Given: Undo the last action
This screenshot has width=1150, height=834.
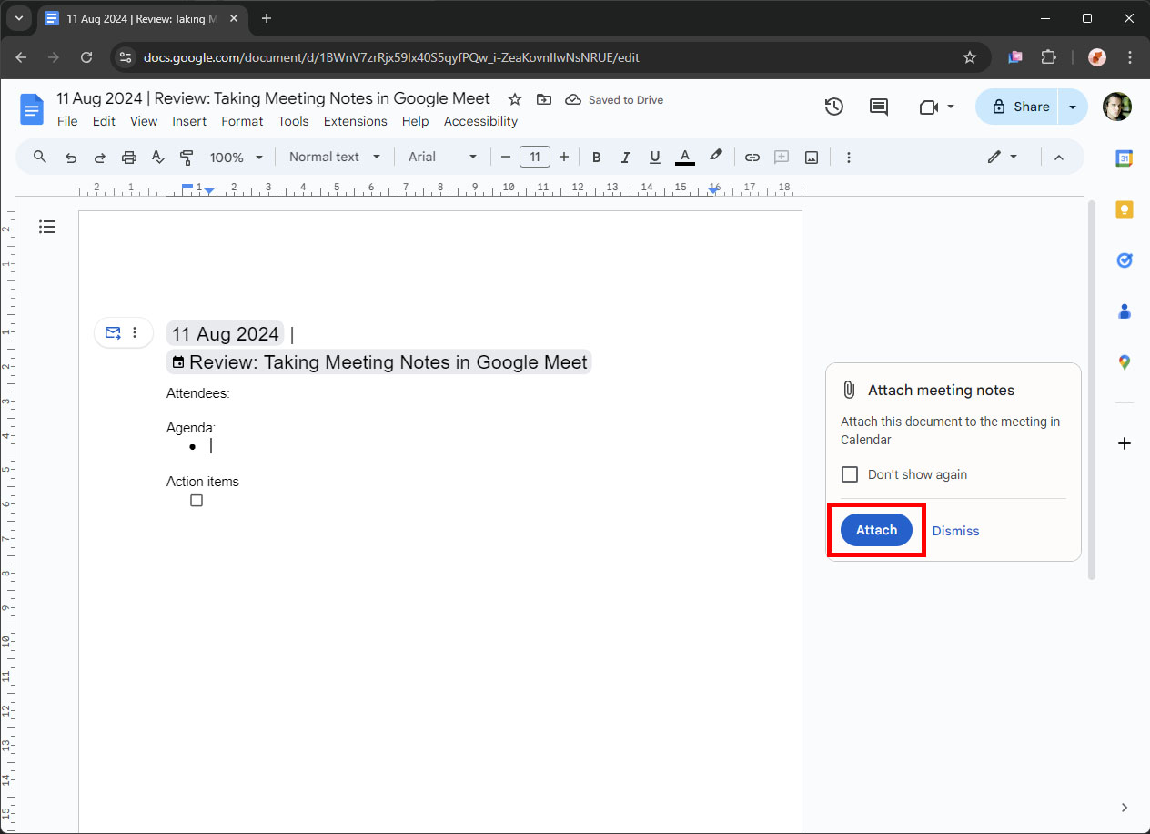Looking at the screenshot, I should (x=71, y=158).
